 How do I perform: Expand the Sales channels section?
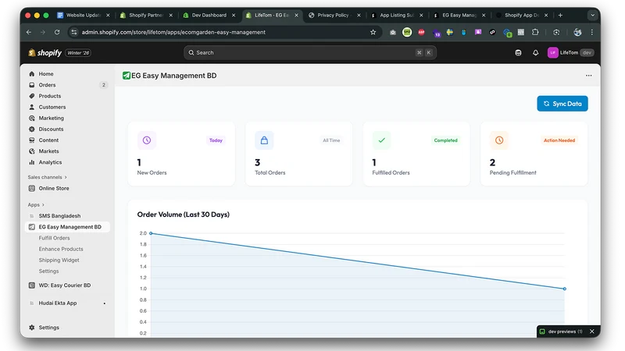pos(48,177)
